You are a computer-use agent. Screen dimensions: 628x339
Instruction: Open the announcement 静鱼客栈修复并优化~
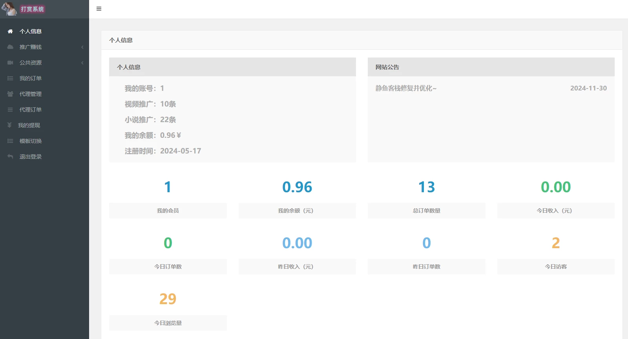(x=406, y=88)
